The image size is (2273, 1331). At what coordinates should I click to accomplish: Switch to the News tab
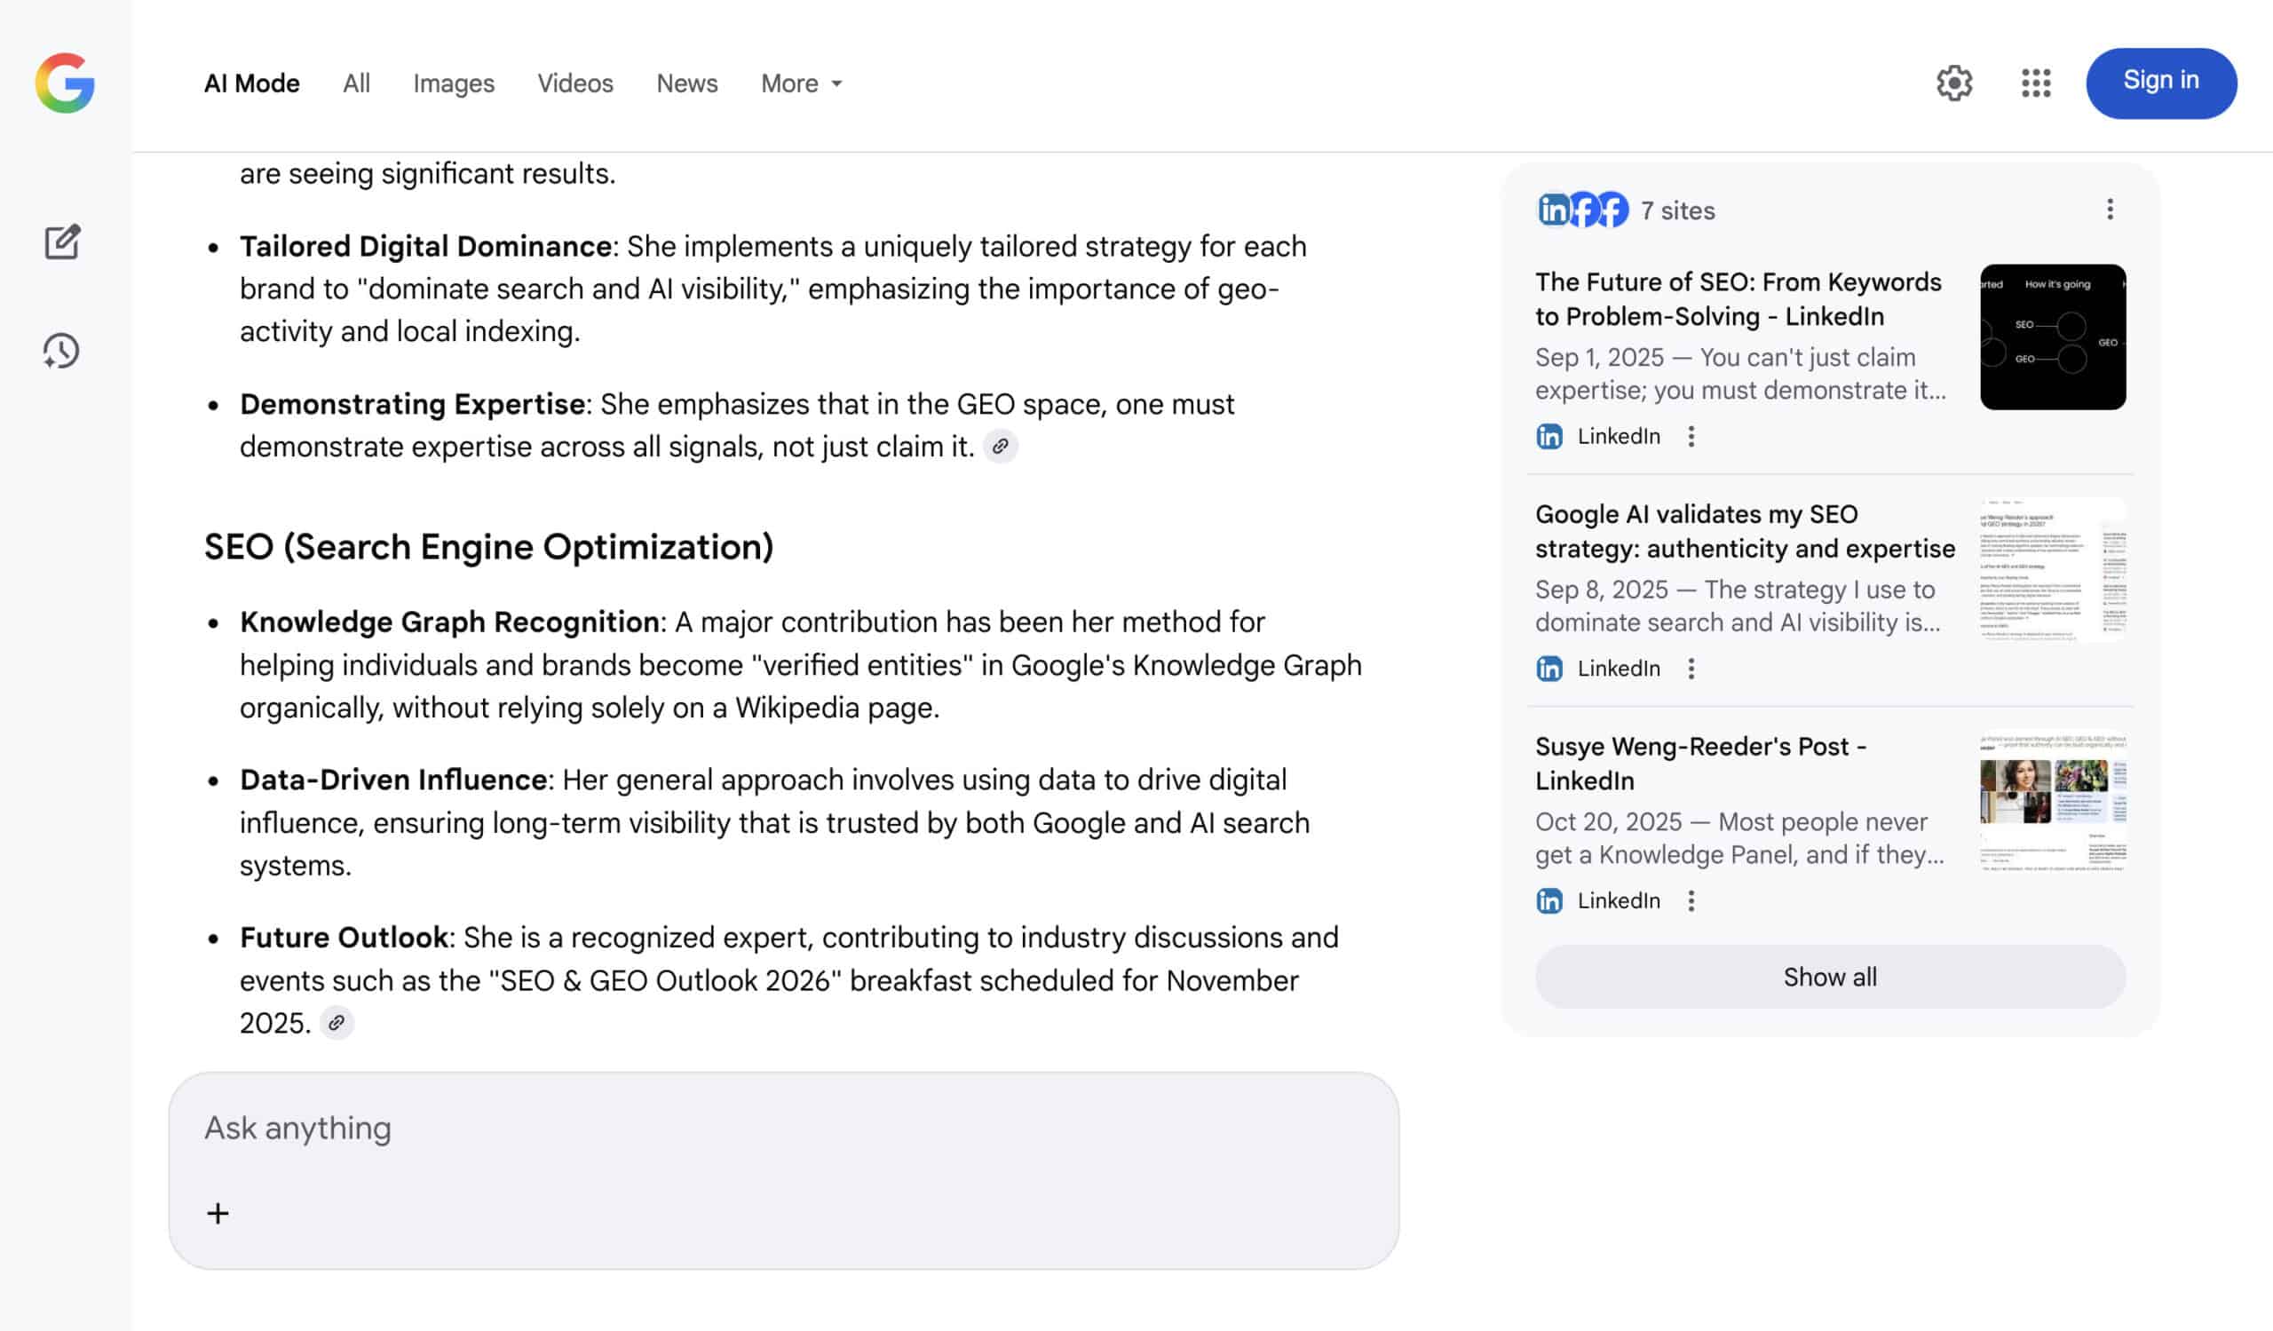[x=686, y=83]
